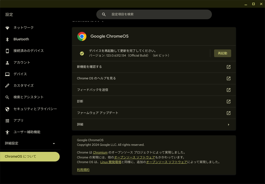Open セキュリティとプライバシー settings section
Image resolution: width=265 pixels, height=184 pixels.
pos(35,109)
